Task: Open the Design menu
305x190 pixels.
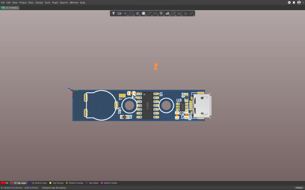Action: 39,3
